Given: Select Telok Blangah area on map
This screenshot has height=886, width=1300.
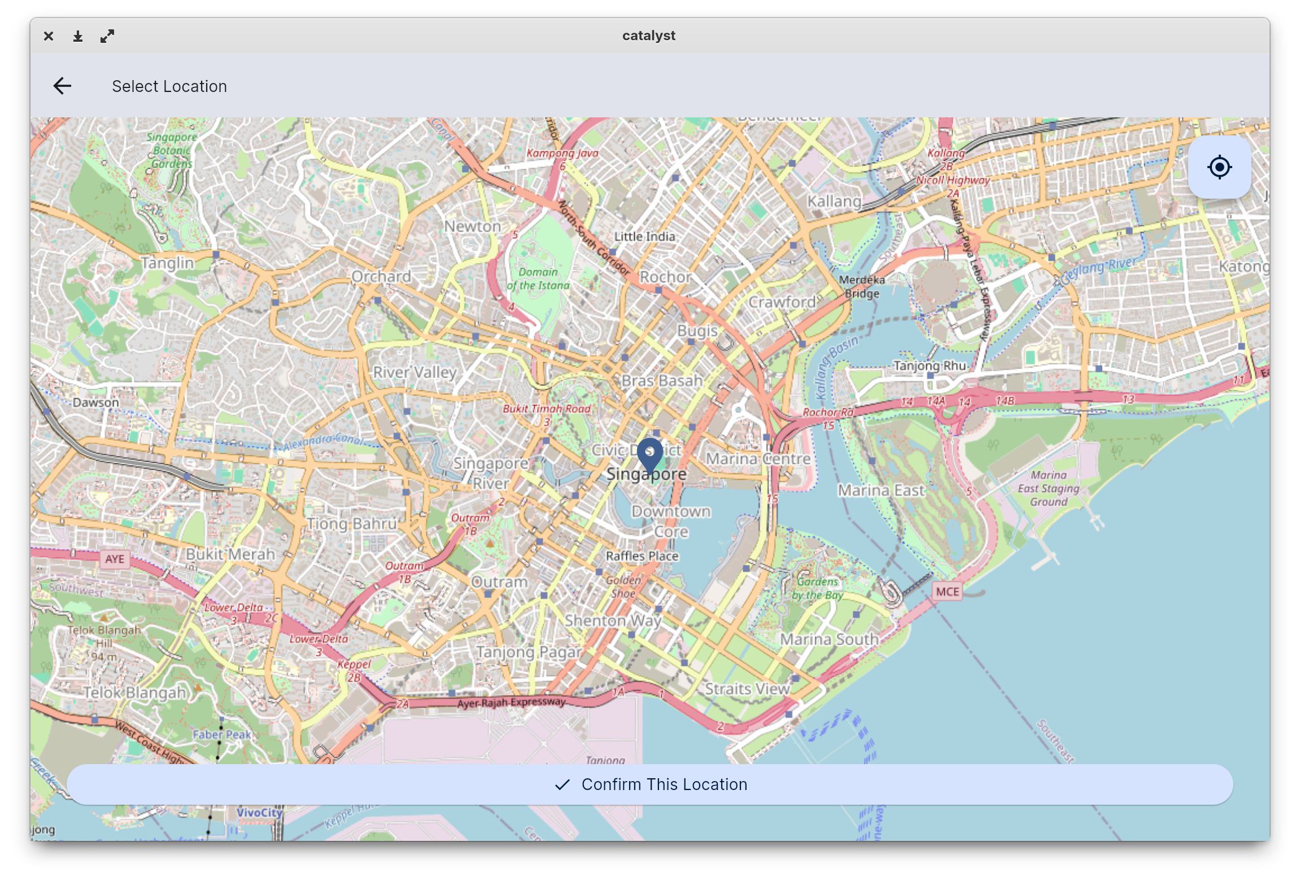Looking at the screenshot, I should pyautogui.click(x=134, y=693).
